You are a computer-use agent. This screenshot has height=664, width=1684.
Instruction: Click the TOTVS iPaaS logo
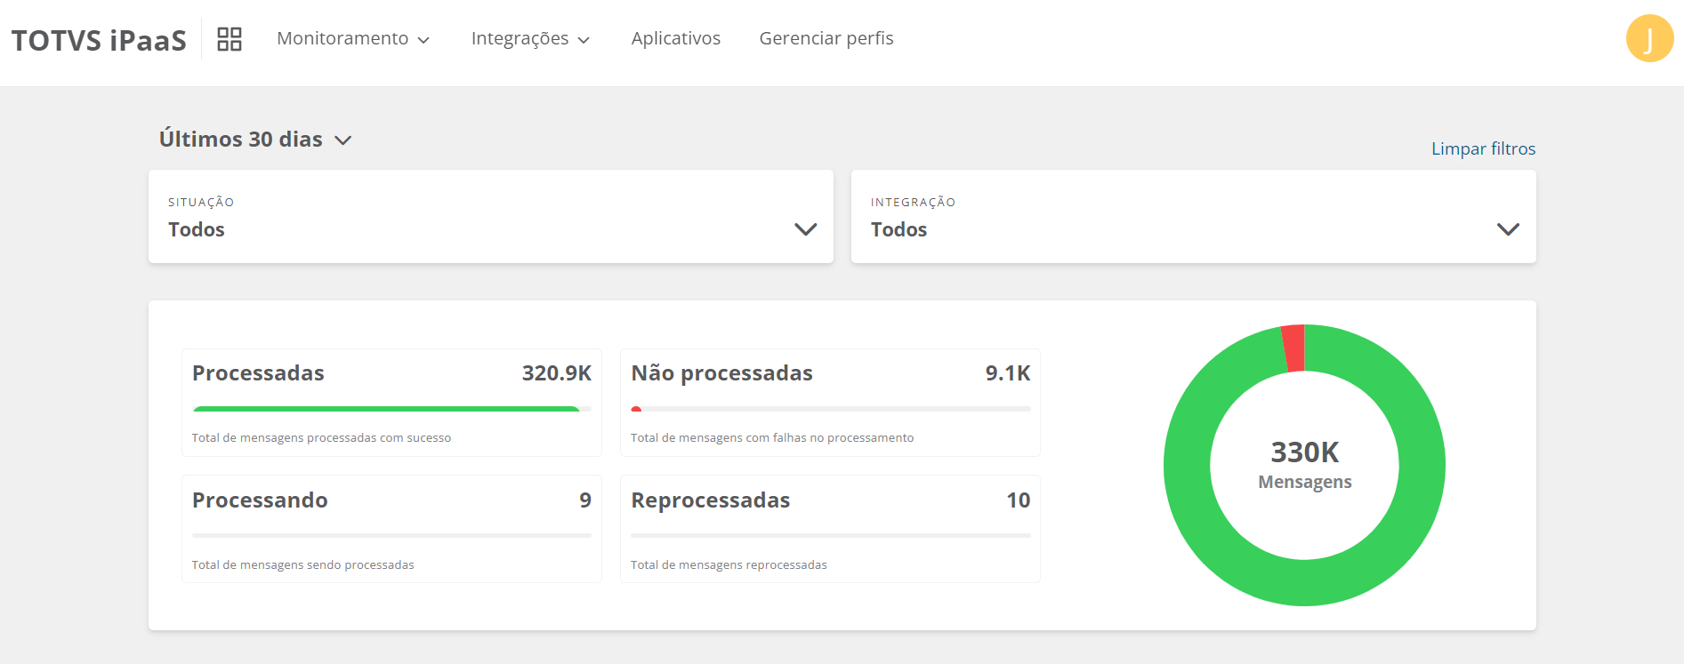(99, 40)
